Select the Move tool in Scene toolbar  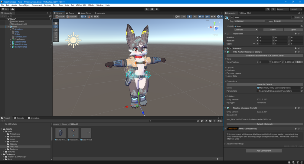(56, 27)
